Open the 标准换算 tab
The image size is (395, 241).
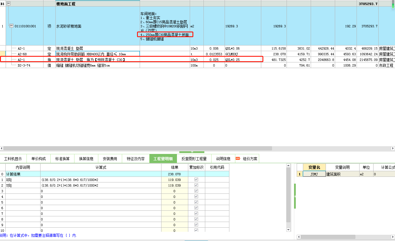(x=63, y=159)
